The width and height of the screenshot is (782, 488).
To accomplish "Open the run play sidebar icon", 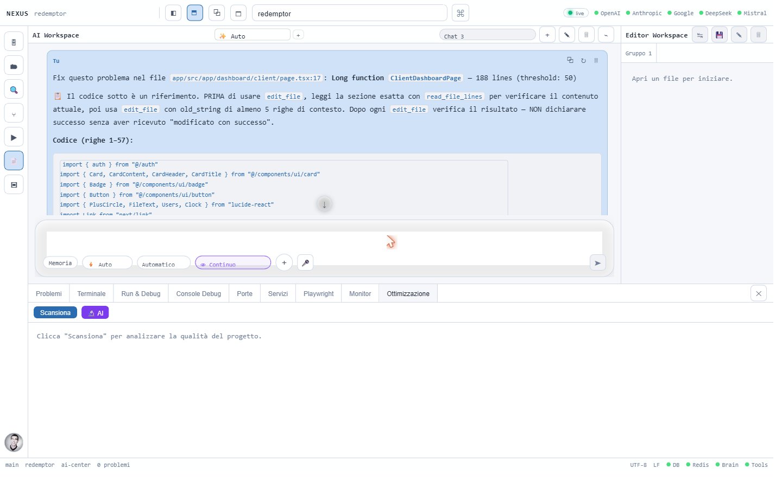I will pyautogui.click(x=14, y=137).
